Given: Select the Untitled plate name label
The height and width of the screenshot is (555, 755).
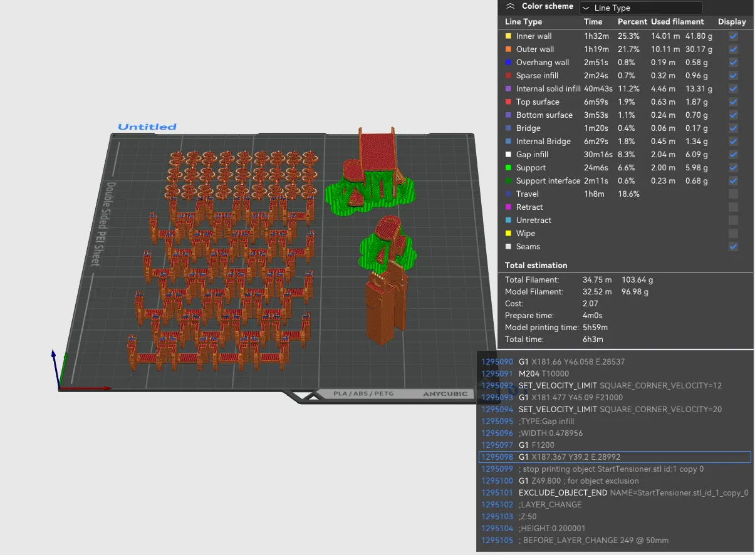Looking at the screenshot, I should (x=147, y=127).
